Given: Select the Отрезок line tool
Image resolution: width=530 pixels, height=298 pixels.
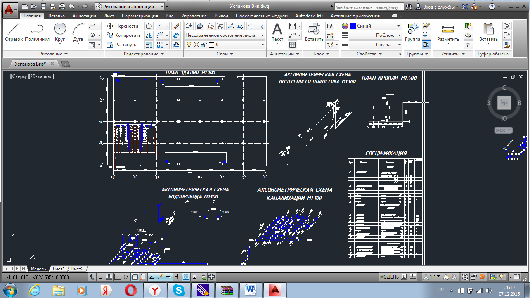Looking at the screenshot, I should [14, 32].
